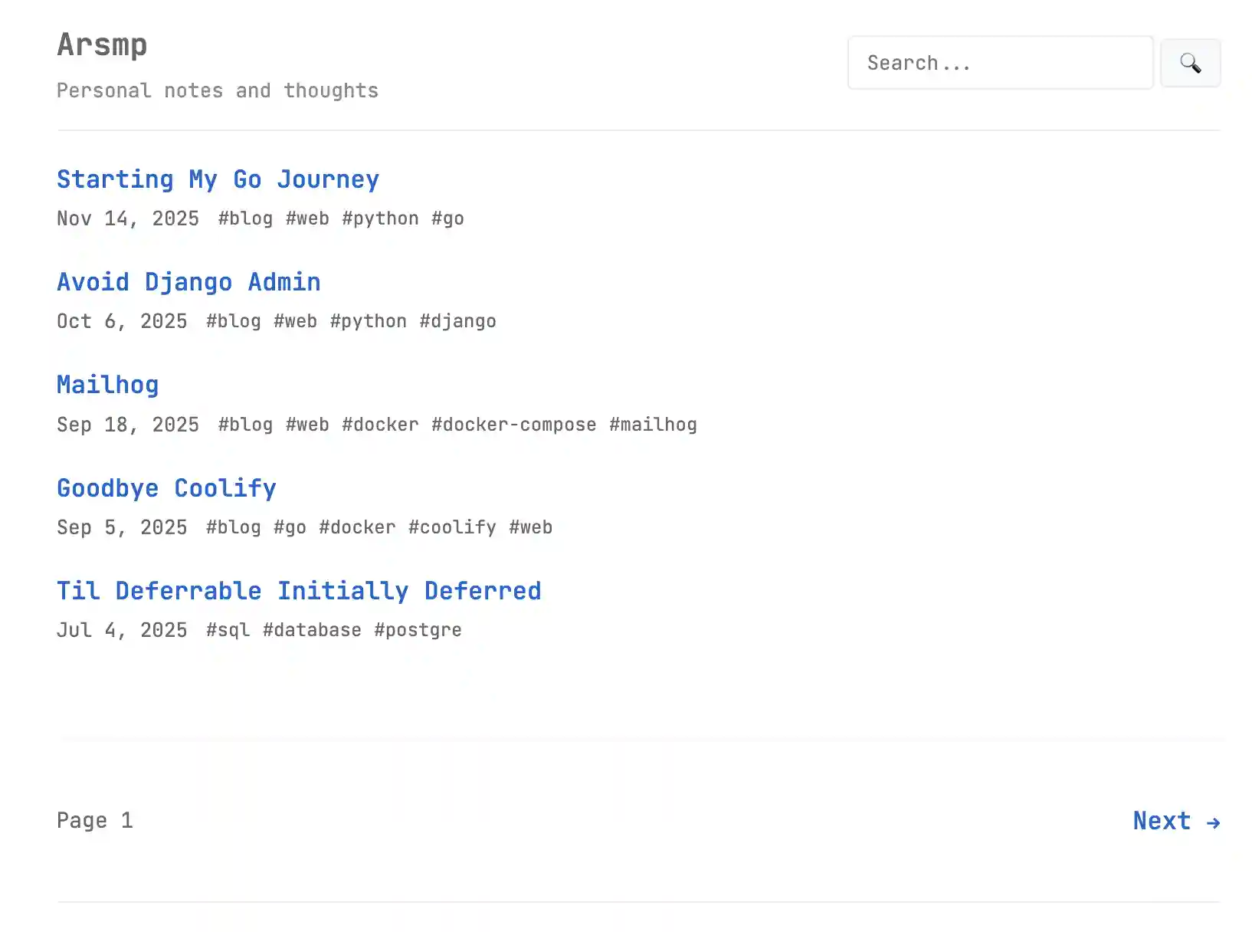Select #python tag under Starting My Go Journey

pos(380,219)
